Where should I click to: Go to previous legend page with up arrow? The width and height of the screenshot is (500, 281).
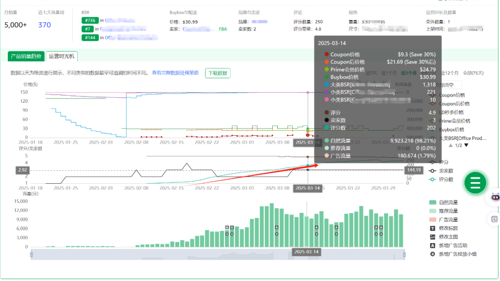click(x=451, y=145)
